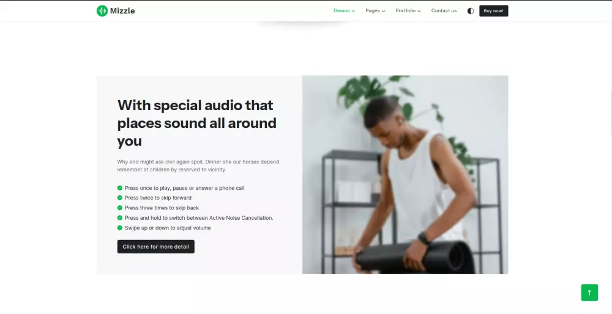Viewport: 612px width, 314px height.
Task: Toggle the dark mode half-circle icon
Action: pyautogui.click(x=471, y=11)
